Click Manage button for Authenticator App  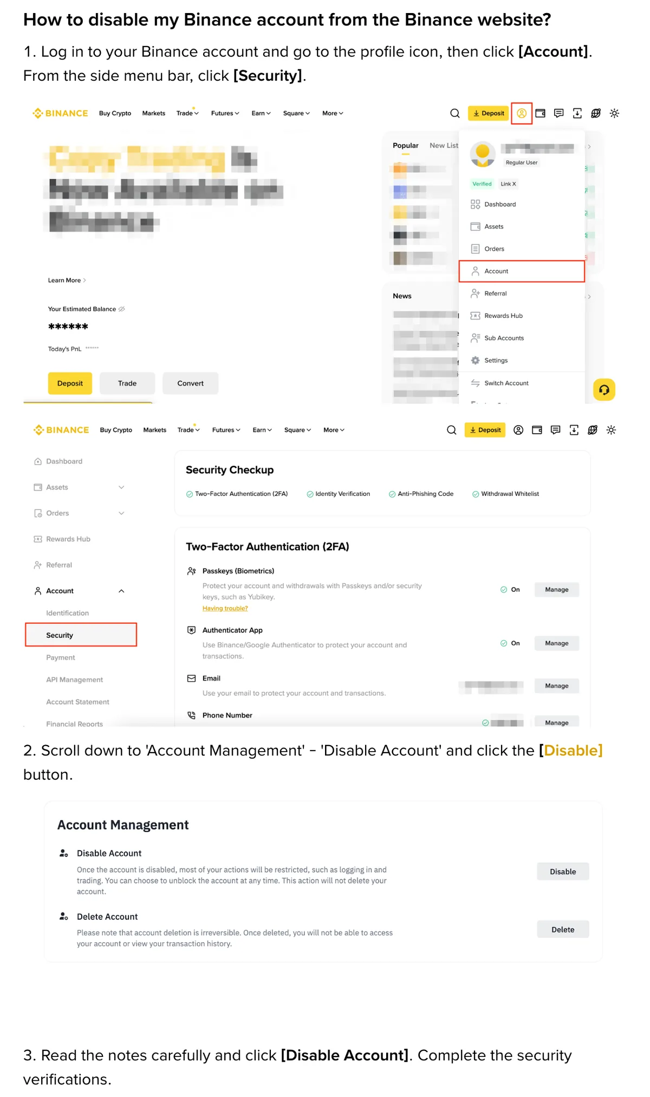(x=557, y=643)
